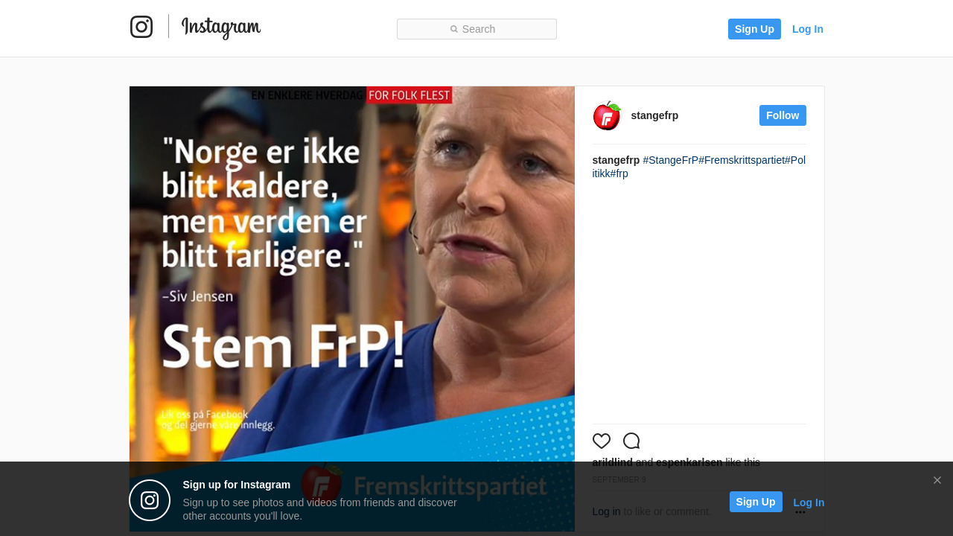Click the Sign Up button in header

pyautogui.click(x=754, y=29)
